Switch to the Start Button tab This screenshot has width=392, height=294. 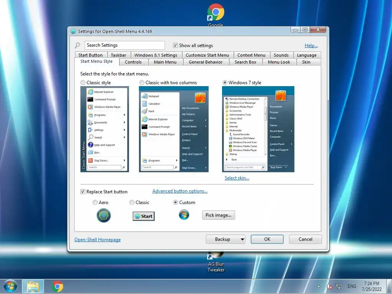[x=90, y=55]
